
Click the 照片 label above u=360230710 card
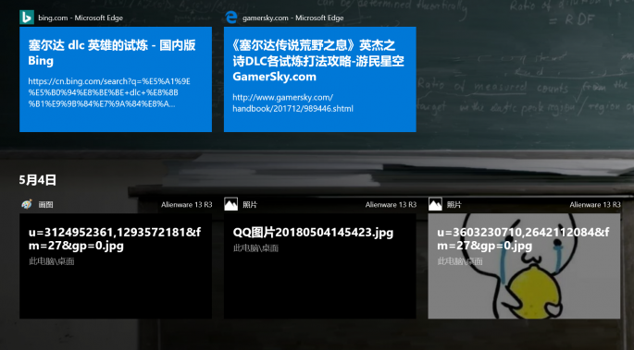454,205
